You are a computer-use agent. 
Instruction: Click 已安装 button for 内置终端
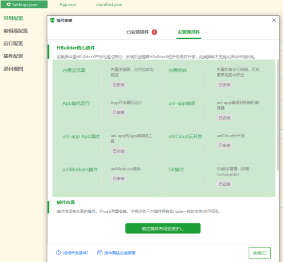[224, 85]
